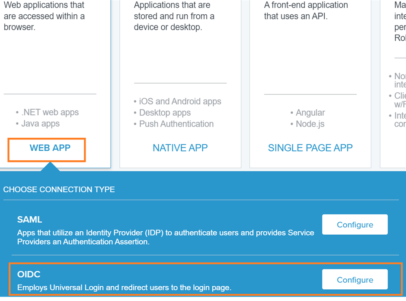
Task: Click Configure next to SAML
Action: coord(355,224)
